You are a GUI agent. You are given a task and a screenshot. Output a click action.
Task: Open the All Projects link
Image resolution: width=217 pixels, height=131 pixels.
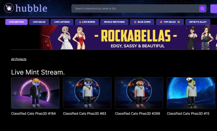[x=19, y=59]
